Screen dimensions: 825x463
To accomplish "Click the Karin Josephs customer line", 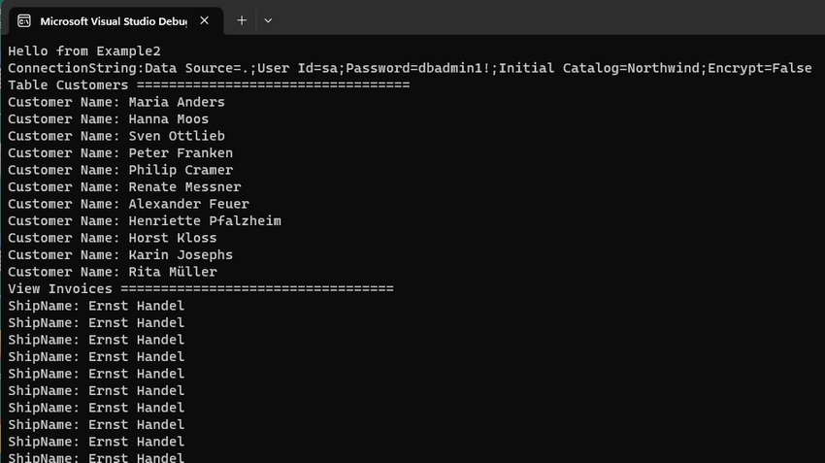I will pyautogui.click(x=120, y=255).
